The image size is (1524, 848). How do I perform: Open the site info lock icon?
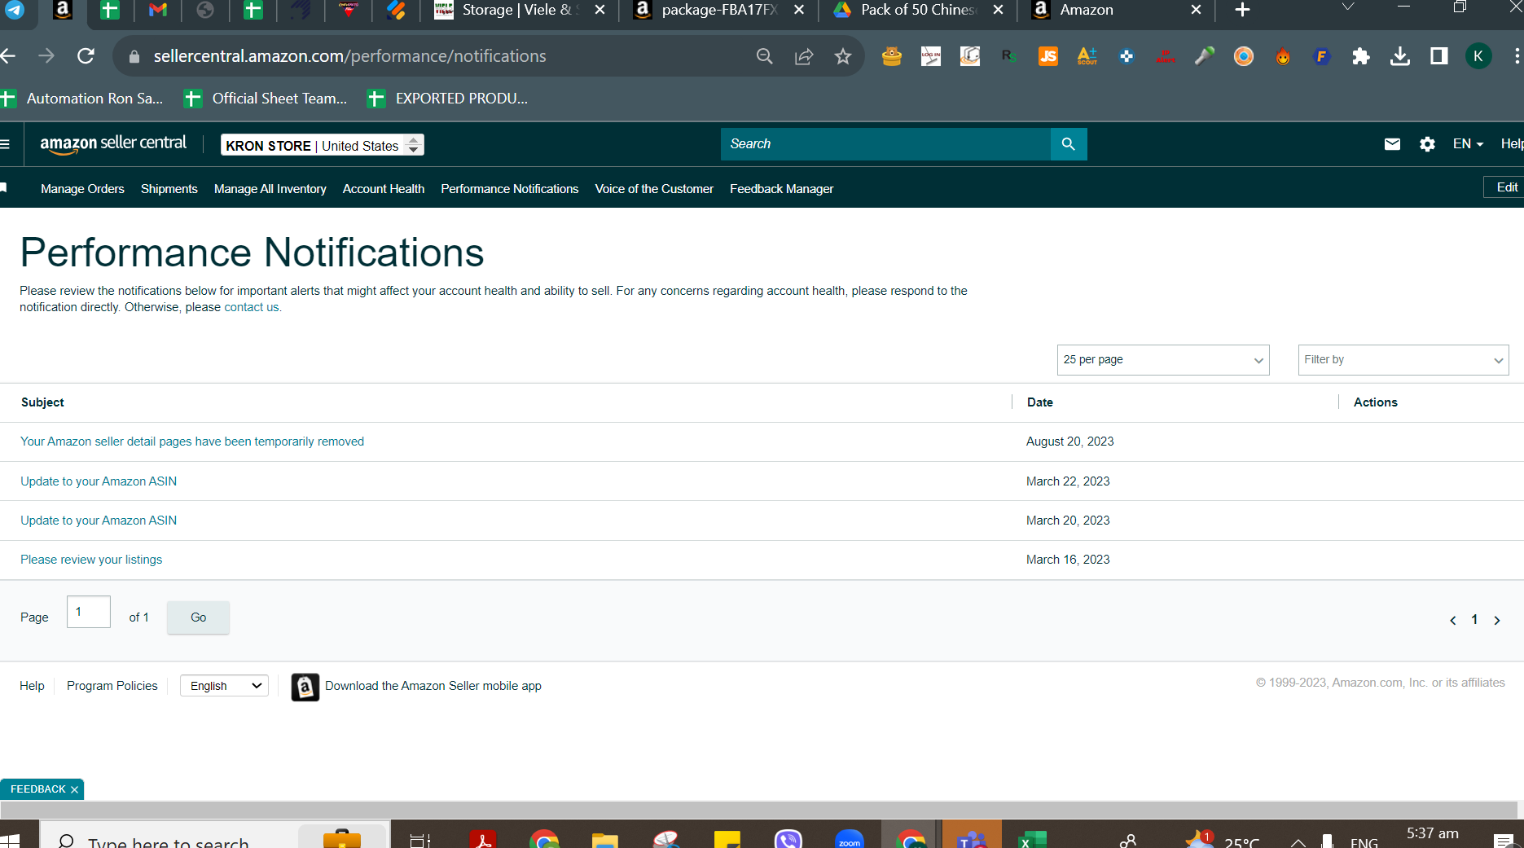click(x=134, y=56)
